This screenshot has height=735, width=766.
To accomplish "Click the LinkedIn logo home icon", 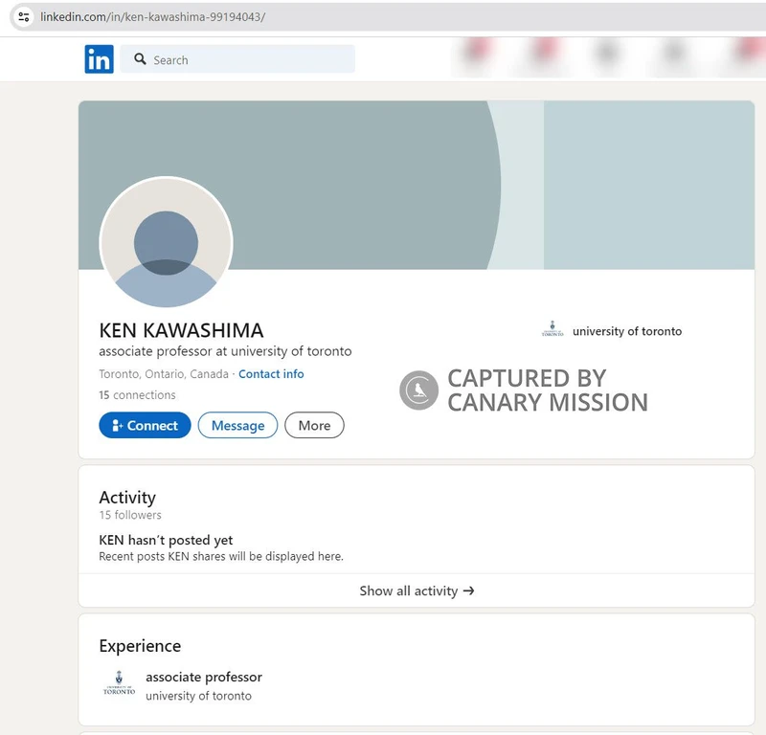I will pyautogui.click(x=100, y=59).
